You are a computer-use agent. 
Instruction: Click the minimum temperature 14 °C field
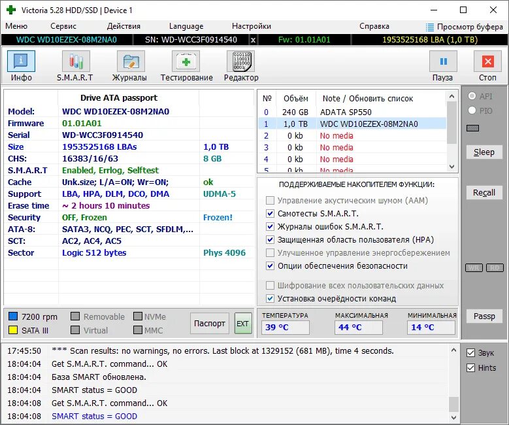coord(431,327)
